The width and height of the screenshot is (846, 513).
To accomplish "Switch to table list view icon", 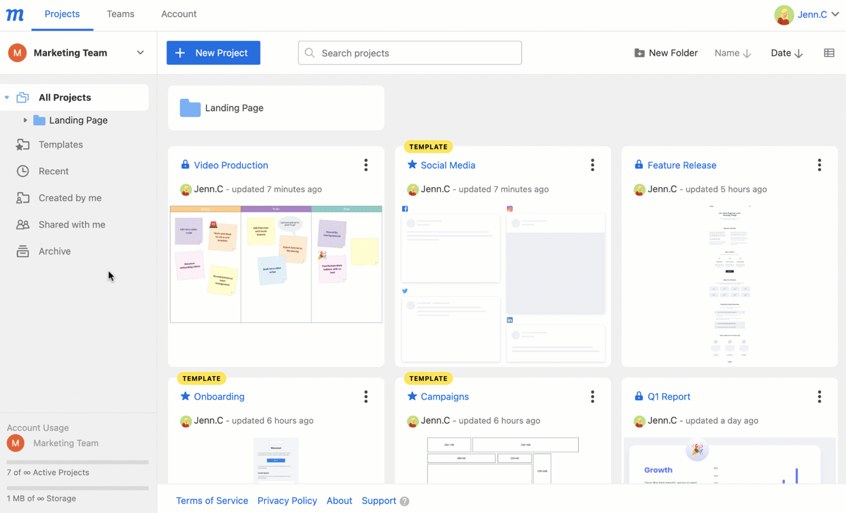I will coord(829,53).
